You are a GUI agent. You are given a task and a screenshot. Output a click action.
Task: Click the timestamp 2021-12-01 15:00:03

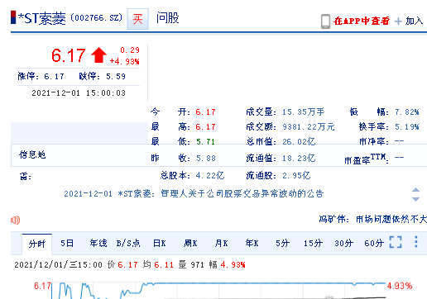(x=79, y=93)
